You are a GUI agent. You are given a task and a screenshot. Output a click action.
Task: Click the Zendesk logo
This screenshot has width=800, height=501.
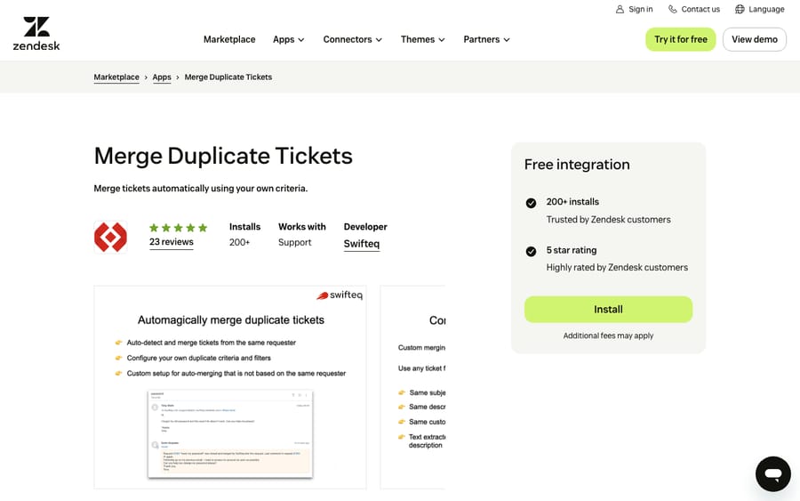tap(36, 34)
